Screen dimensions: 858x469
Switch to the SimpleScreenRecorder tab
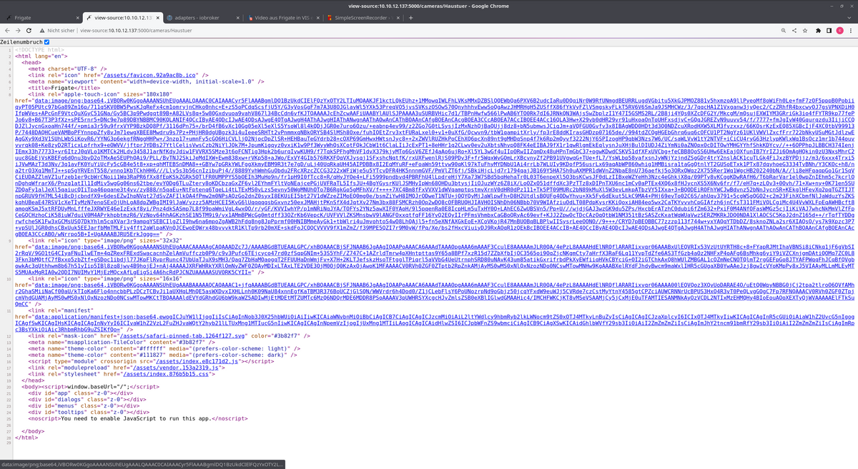click(x=363, y=18)
